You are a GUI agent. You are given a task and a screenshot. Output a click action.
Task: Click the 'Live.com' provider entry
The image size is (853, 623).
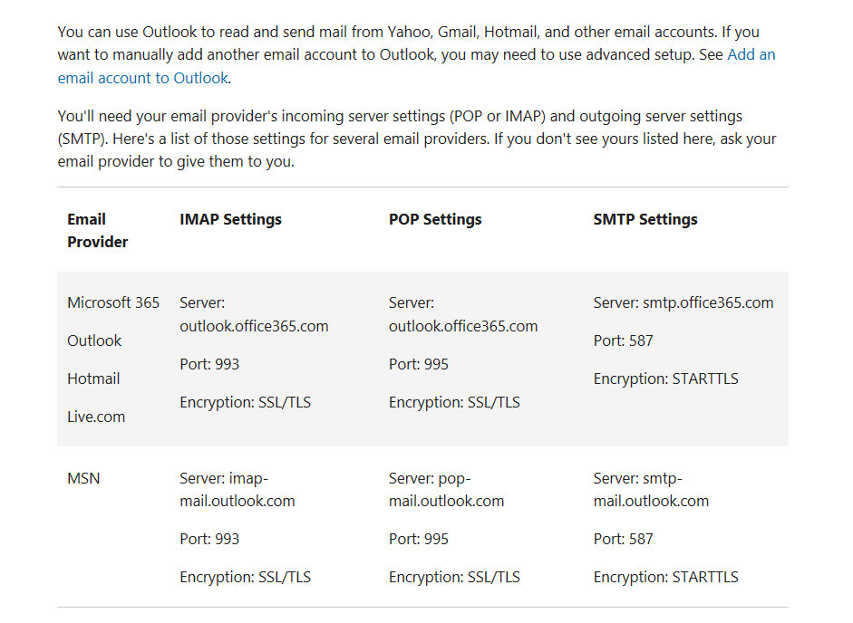click(96, 417)
